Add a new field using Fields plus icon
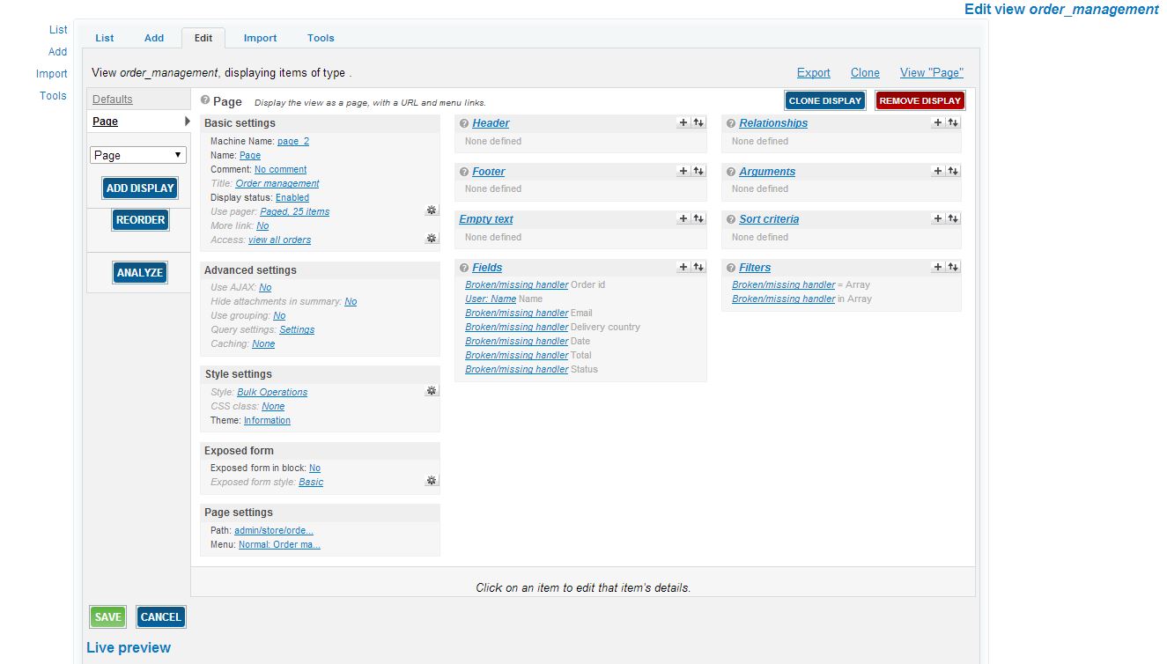Image resolution: width=1167 pixels, height=664 pixels. 683,267
